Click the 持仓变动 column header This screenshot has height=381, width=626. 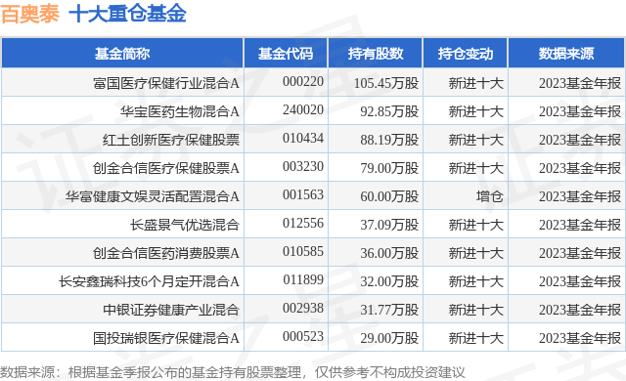pos(466,53)
